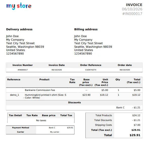Click the $5.00 total for Bankwire fee
The width and height of the screenshot is (149, 149).
pos(137,90)
